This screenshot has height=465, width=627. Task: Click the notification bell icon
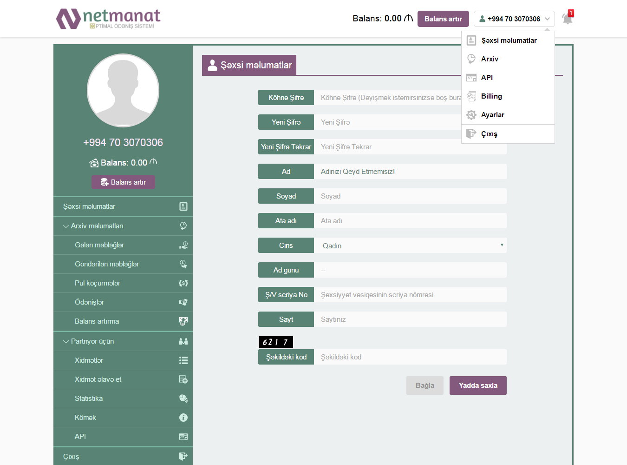[567, 19]
